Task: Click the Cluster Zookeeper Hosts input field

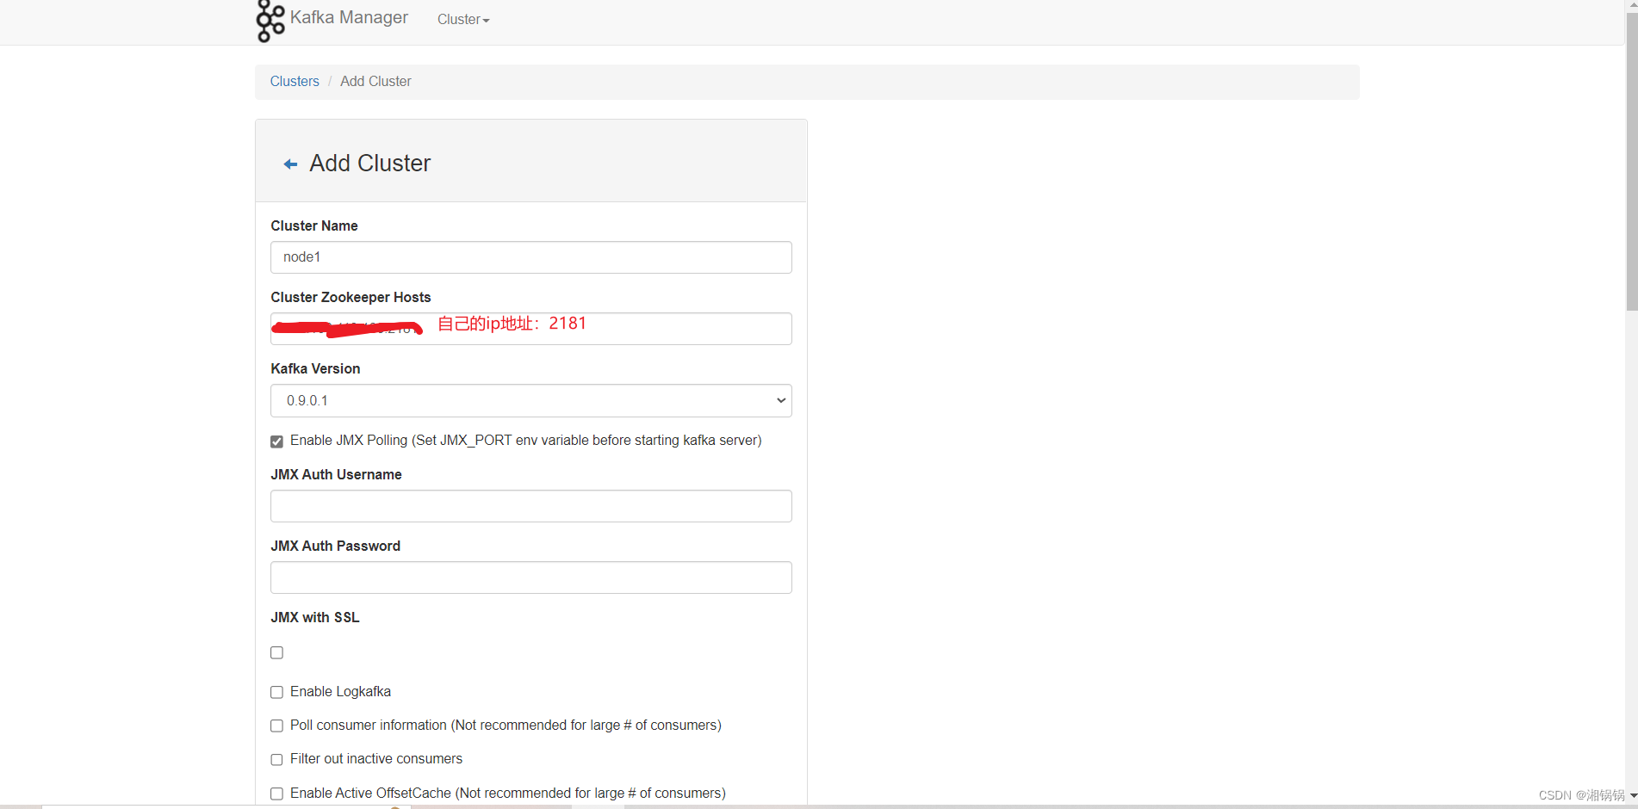Action: [531, 329]
